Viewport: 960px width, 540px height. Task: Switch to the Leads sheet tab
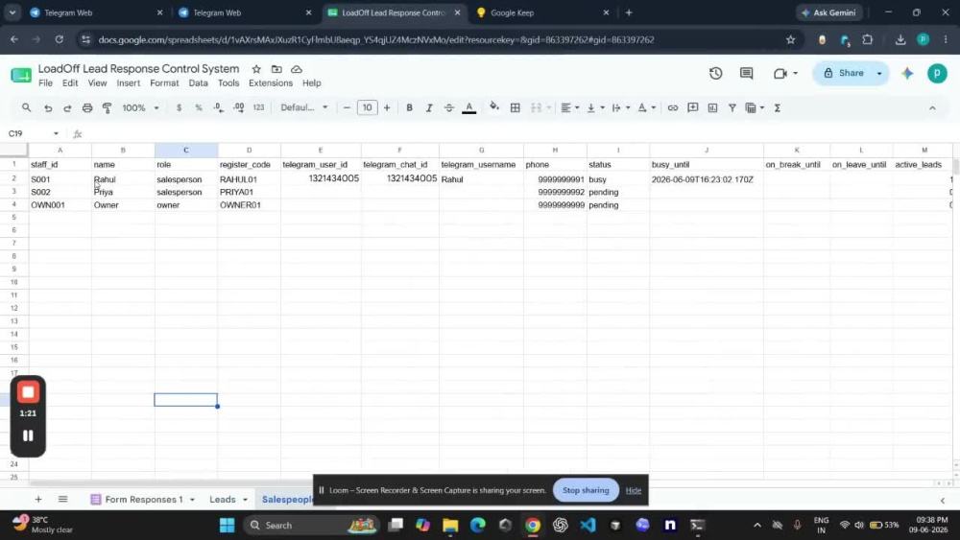pyautogui.click(x=223, y=500)
